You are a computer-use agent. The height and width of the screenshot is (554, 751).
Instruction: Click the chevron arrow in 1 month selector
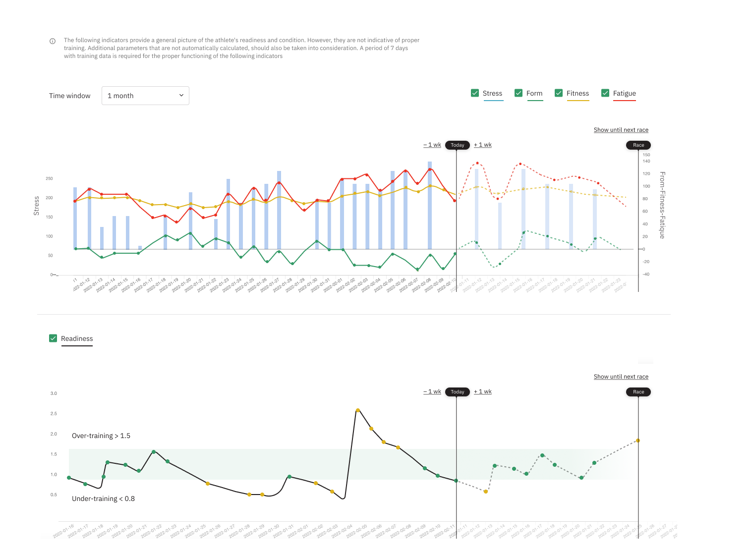coord(181,96)
